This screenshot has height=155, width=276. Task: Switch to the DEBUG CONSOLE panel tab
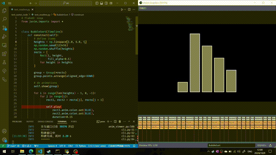point(45,121)
